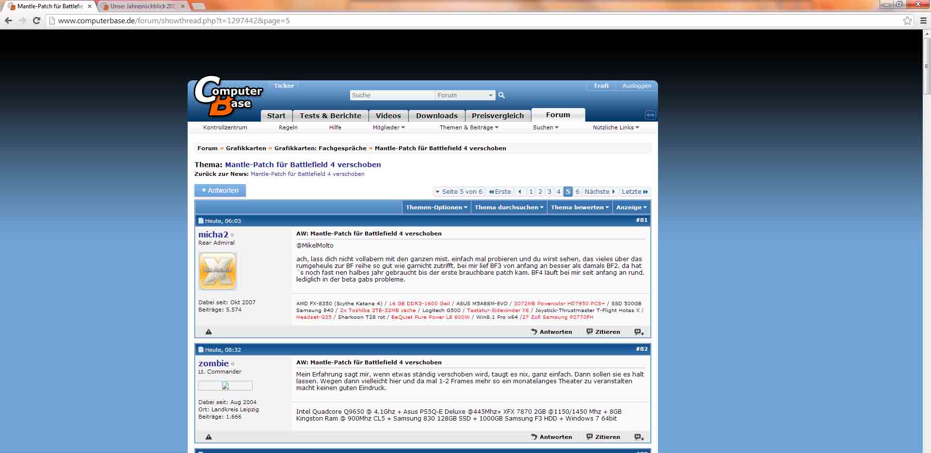Image resolution: width=931 pixels, height=453 pixels.
Task: Open the Kontrollzentrum link
Action: (225, 127)
